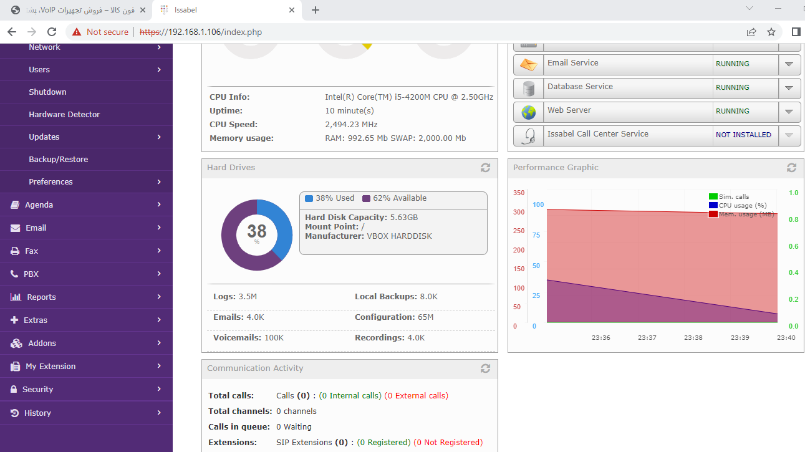Open the Database Service dropdown arrow
This screenshot has height=452, width=805.
[789, 88]
